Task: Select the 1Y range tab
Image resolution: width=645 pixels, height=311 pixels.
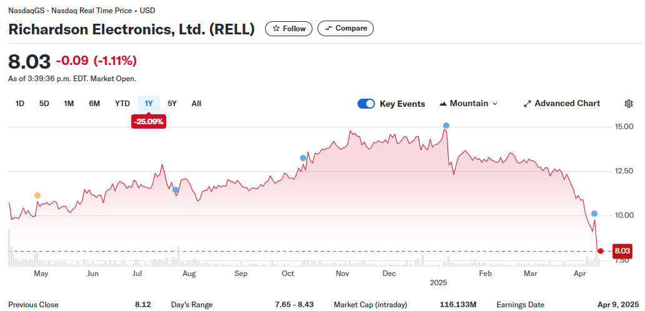Action: coord(149,104)
